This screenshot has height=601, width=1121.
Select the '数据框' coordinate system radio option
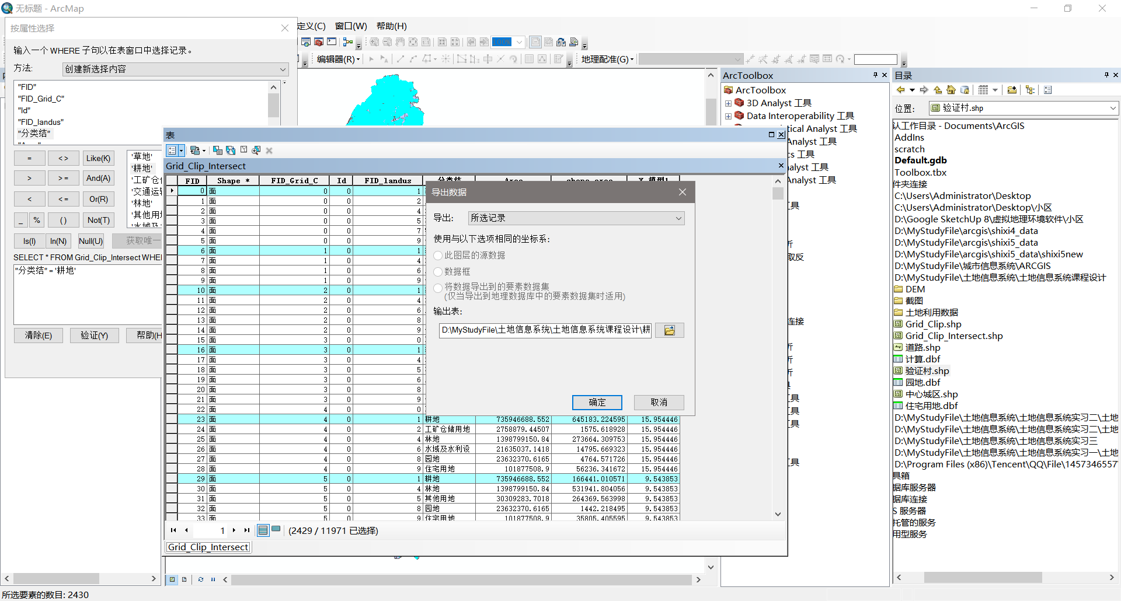pos(438,272)
